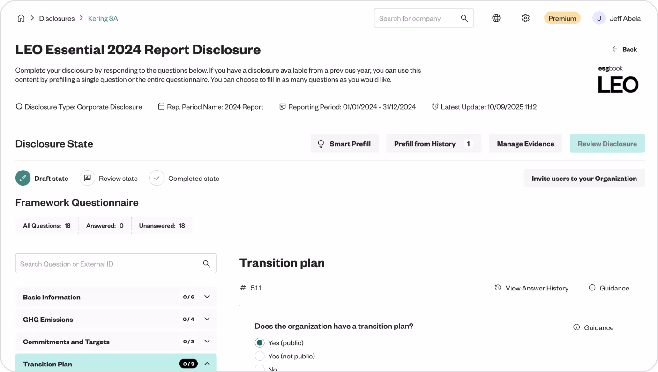Open the GHG Emissions section
Screen dimensions: 658x372
116,320
